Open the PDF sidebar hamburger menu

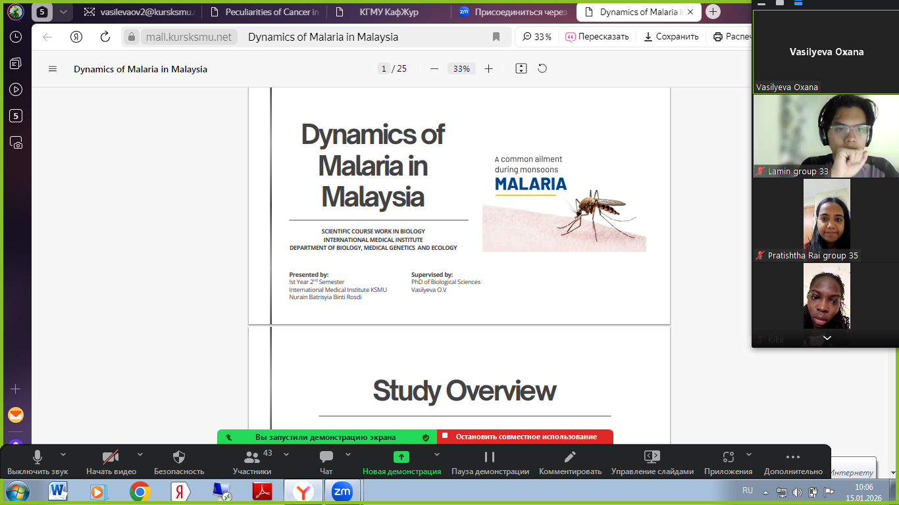[x=53, y=69]
